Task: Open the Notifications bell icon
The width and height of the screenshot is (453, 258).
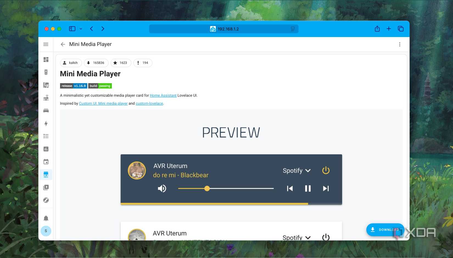Action: pyautogui.click(x=46, y=218)
